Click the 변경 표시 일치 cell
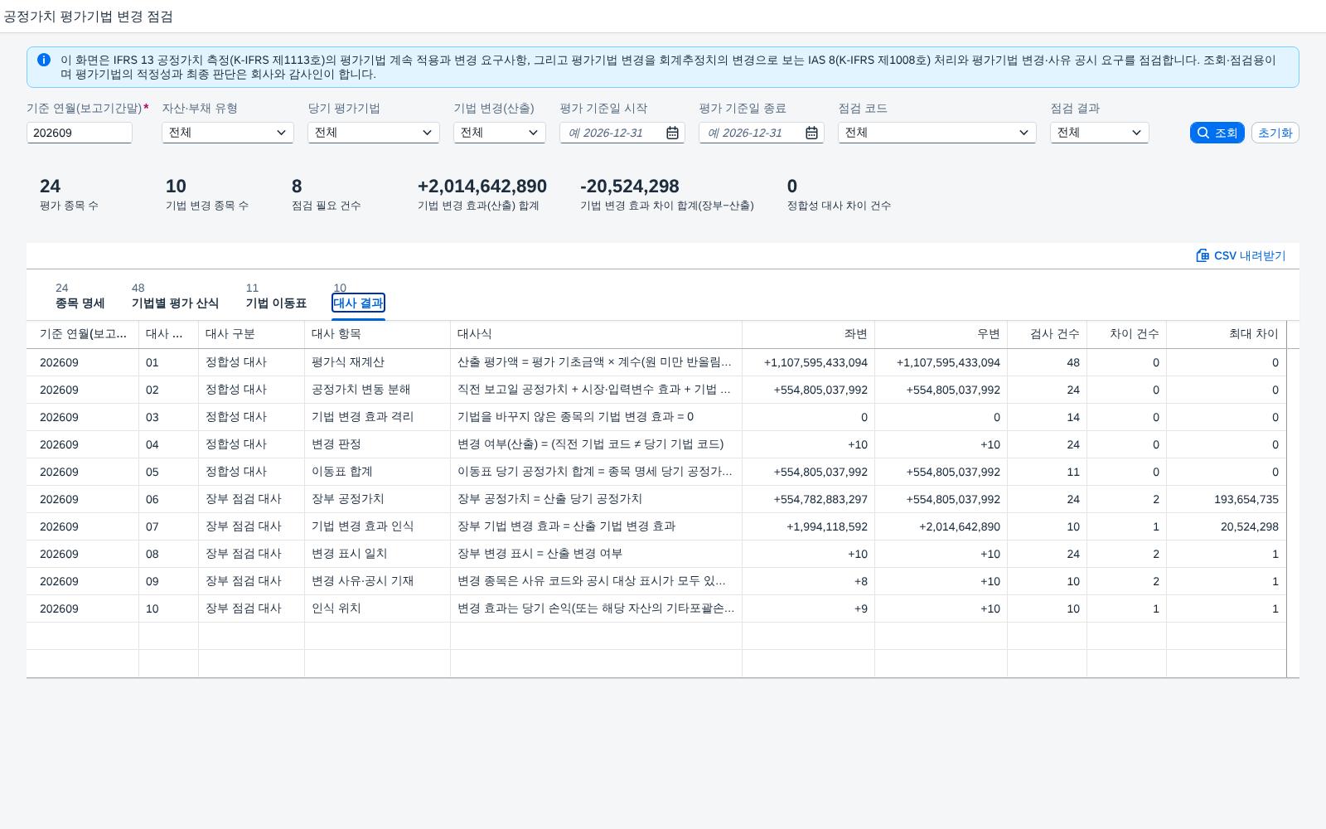Image resolution: width=1326 pixels, height=829 pixels. coord(377,554)
